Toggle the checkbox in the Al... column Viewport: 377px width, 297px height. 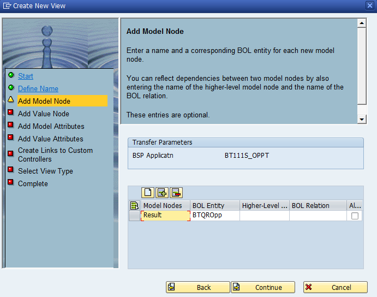coord(355,216)
